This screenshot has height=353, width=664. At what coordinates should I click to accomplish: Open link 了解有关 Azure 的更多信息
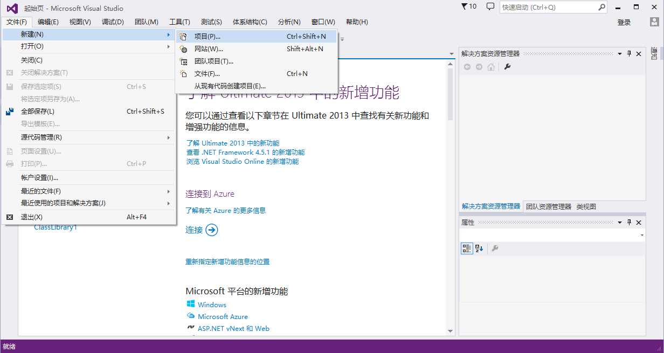[226, 211]
